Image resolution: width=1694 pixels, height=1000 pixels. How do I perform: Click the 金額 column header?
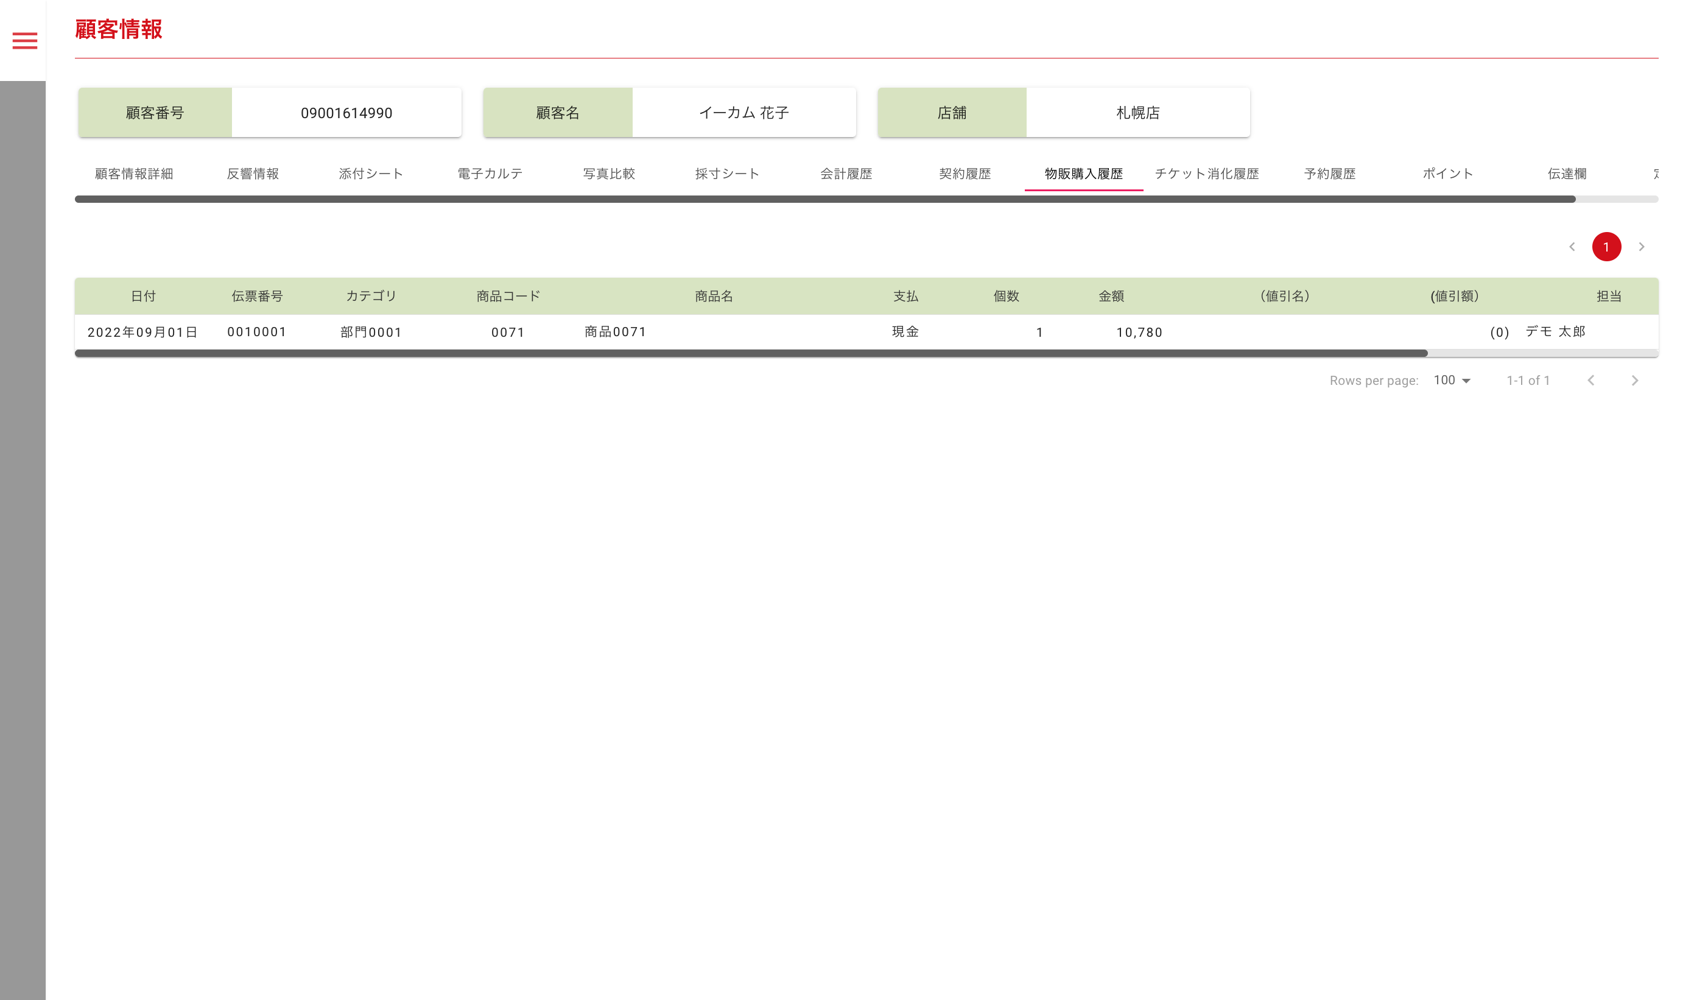pos(1111,296)
